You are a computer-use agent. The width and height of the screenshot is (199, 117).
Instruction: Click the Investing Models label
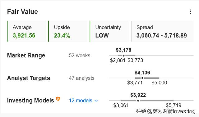(30, 101)
